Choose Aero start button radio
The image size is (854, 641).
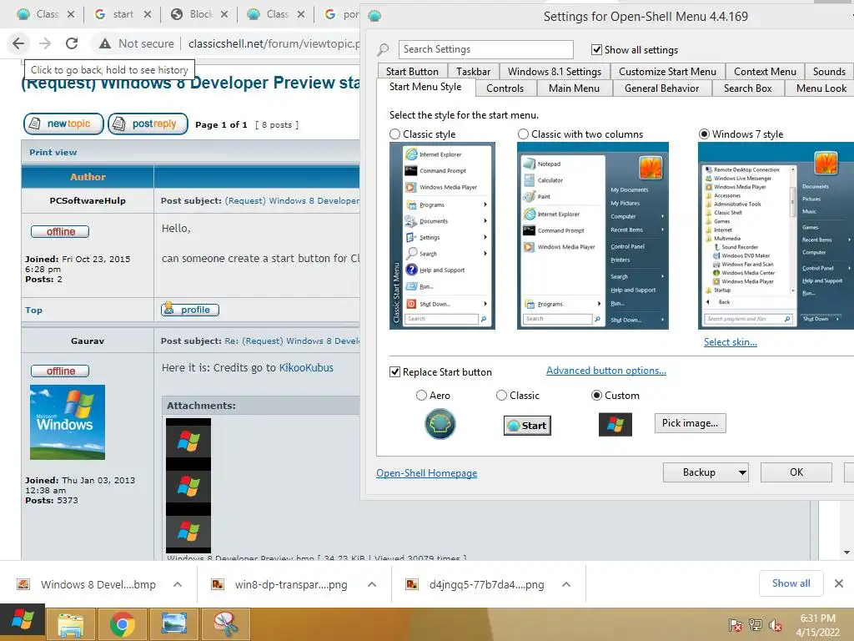(x=421, y=395)
